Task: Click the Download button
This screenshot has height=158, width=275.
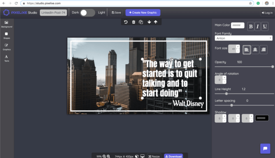Action: tap(173, 156)
